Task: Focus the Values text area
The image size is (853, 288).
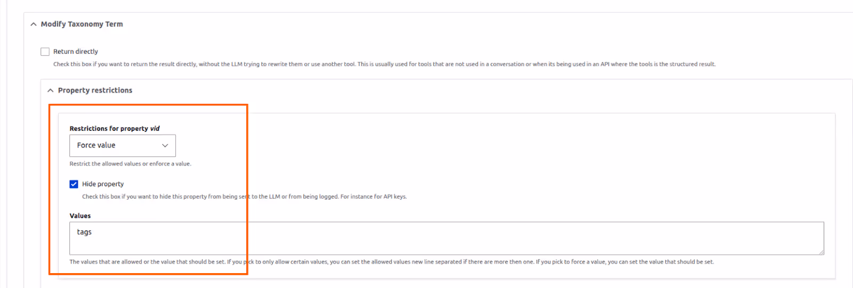Action: tap(447, 238)
